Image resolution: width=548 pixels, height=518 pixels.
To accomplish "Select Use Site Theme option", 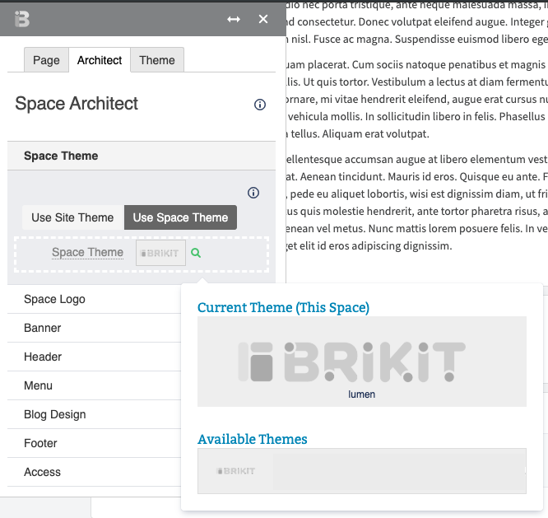I will click(72, 217).
